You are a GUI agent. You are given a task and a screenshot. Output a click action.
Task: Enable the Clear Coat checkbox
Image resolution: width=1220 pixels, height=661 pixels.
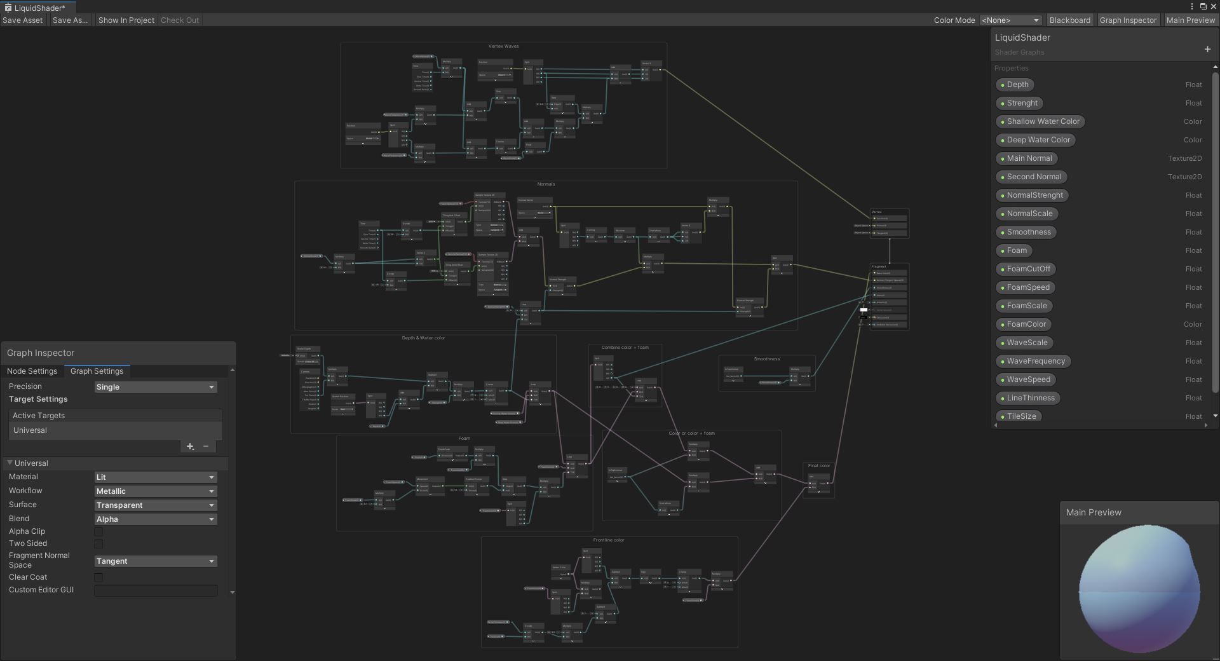(98, 578)
